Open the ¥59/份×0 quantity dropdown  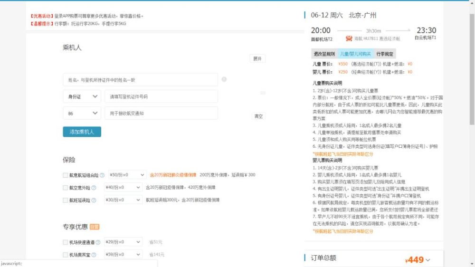(x=123, y=255)
